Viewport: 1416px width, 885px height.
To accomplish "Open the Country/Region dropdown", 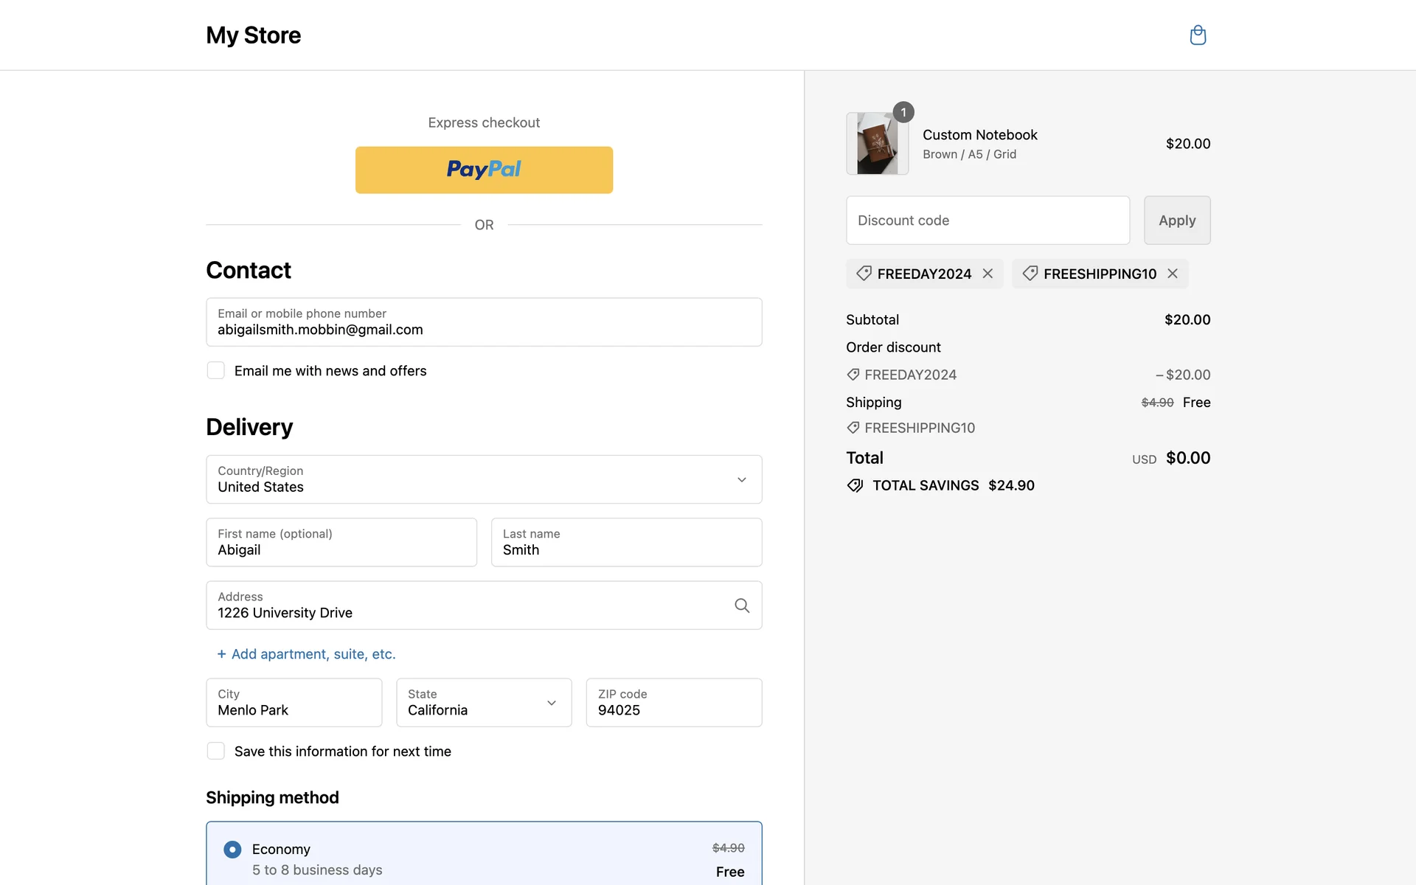I will (x=484, y=479).
